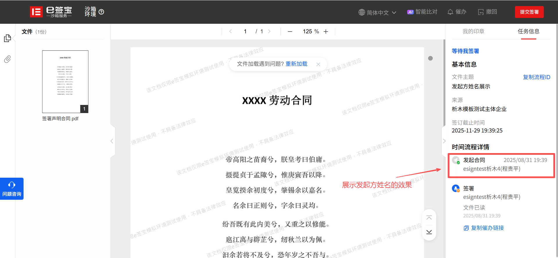Jump to bottom of document arrow
558x258 pixels.
tap(429, 232)
